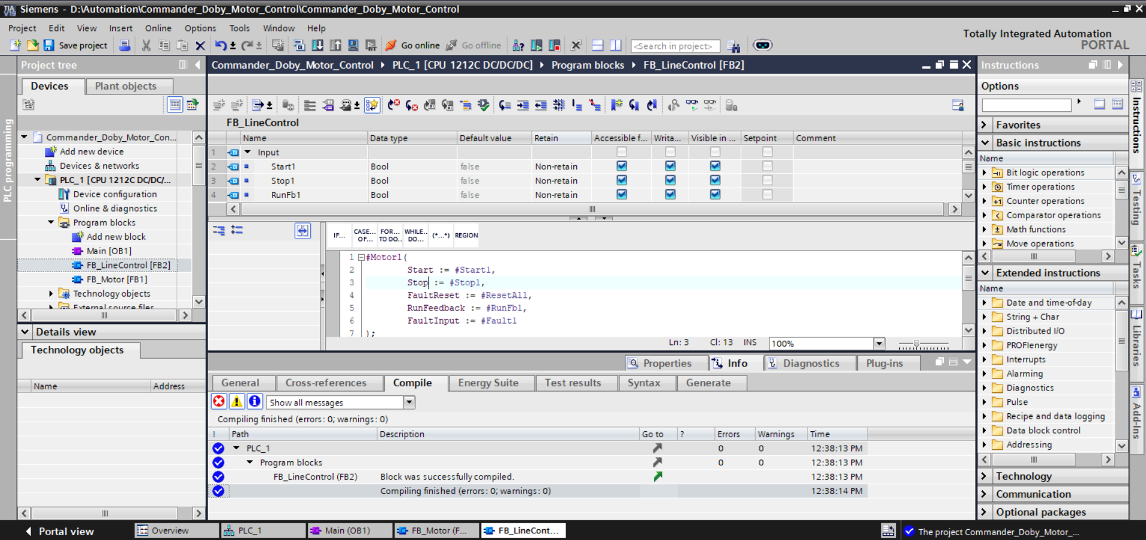The height and width of the screenshot is (540, 1146).
Task: Adjust the editor zoom slider
Action: point(916,344)
